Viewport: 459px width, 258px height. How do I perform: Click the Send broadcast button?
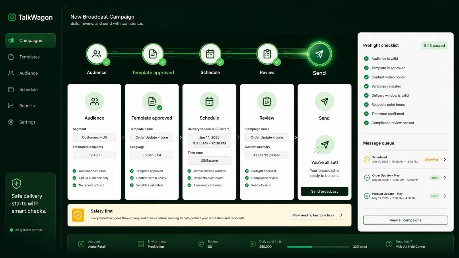coord(324,191)
